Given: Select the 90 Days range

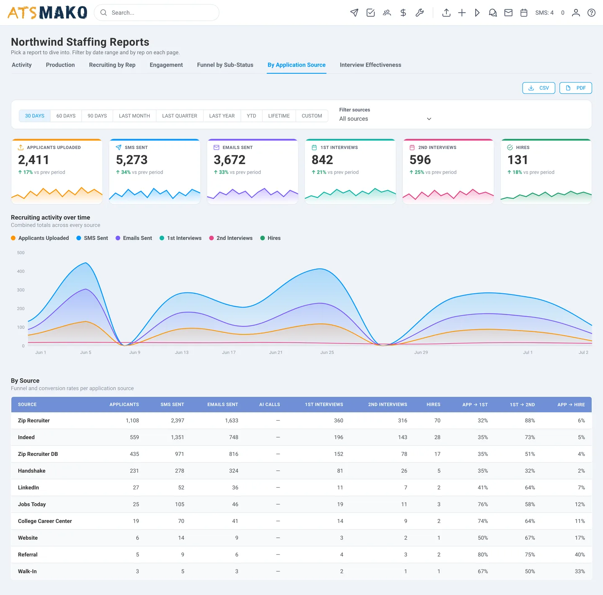Looking at the screenshot, I should [97, 116].
